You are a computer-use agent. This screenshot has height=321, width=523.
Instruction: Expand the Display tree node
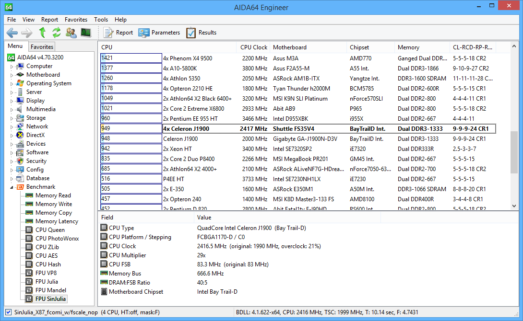point(12,101)
